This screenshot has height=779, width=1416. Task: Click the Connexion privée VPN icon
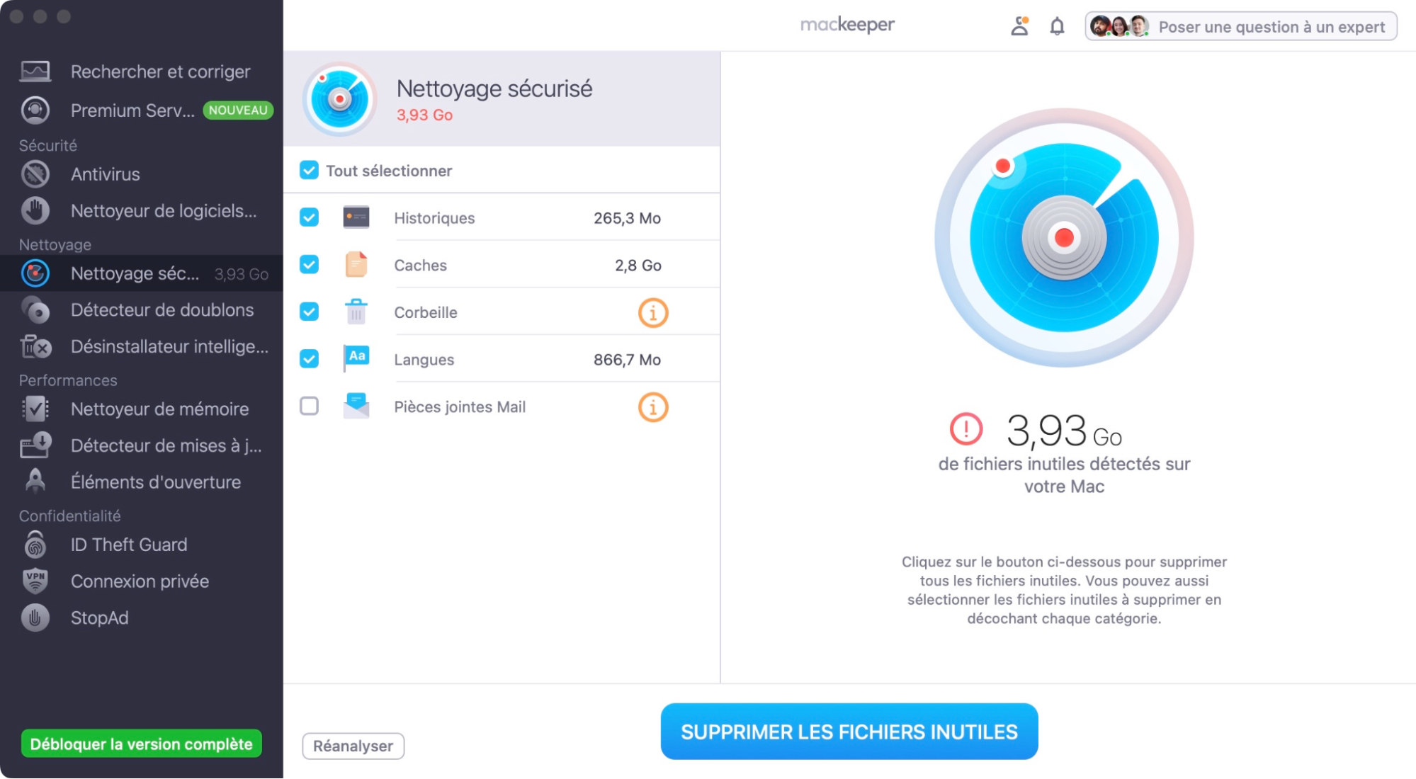tap(33, 581)
